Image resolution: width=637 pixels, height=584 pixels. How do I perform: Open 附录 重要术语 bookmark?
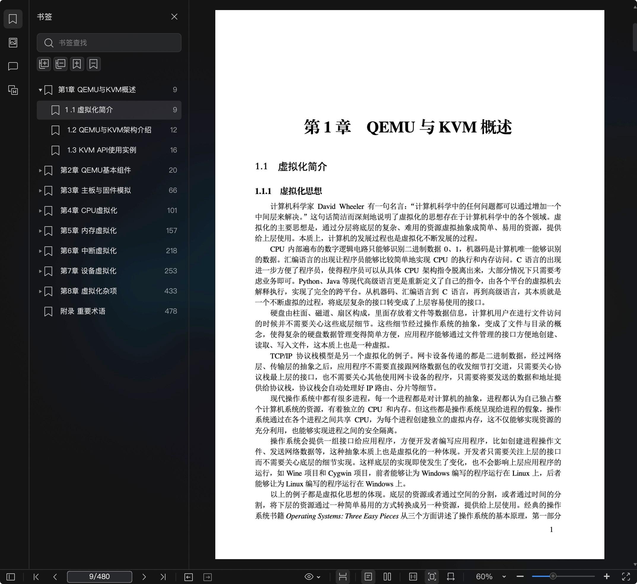[x=109, y=311]
